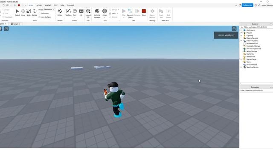Click the Collaborate button
273x153 pixels.
coord(247,5)
